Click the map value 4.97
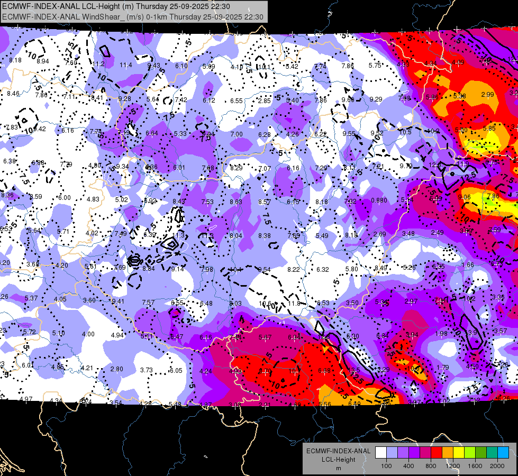 coord(26,399)
